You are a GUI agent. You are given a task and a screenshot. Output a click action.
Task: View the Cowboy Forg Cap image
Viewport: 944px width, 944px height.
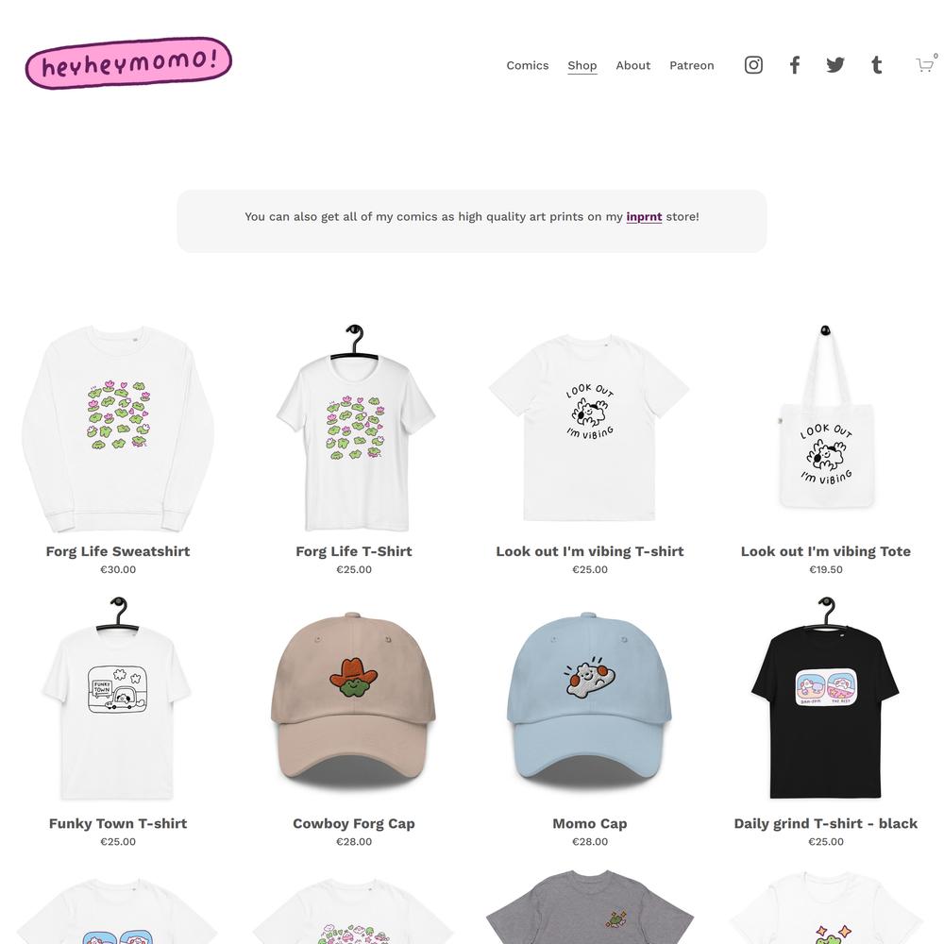point(354,700)
